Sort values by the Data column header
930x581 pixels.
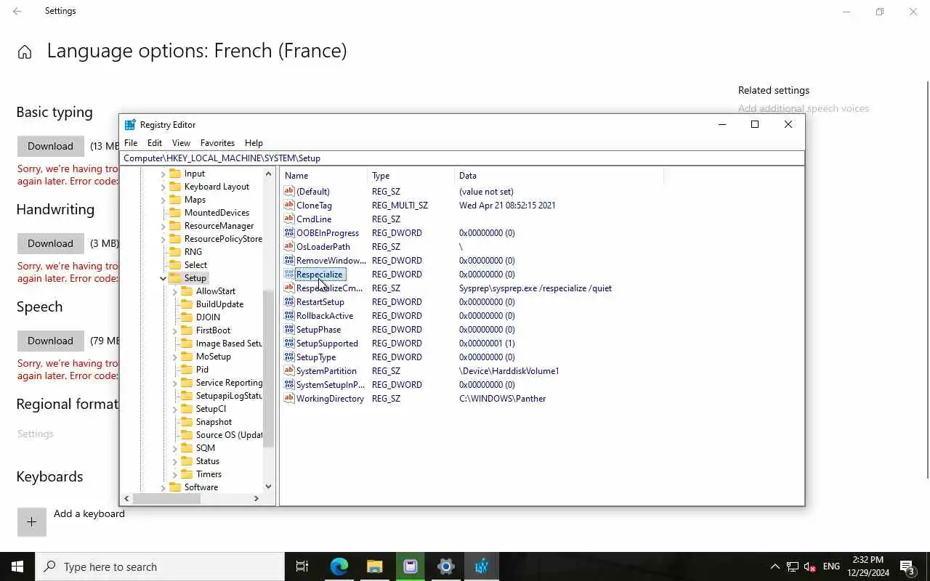point(559,176)
